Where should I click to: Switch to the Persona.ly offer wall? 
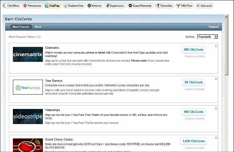pyautogui.click(x=33, y=6)
